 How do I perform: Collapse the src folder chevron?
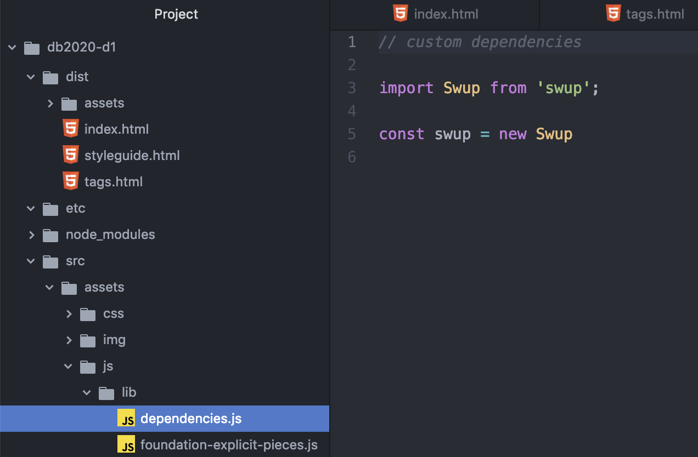31,261
